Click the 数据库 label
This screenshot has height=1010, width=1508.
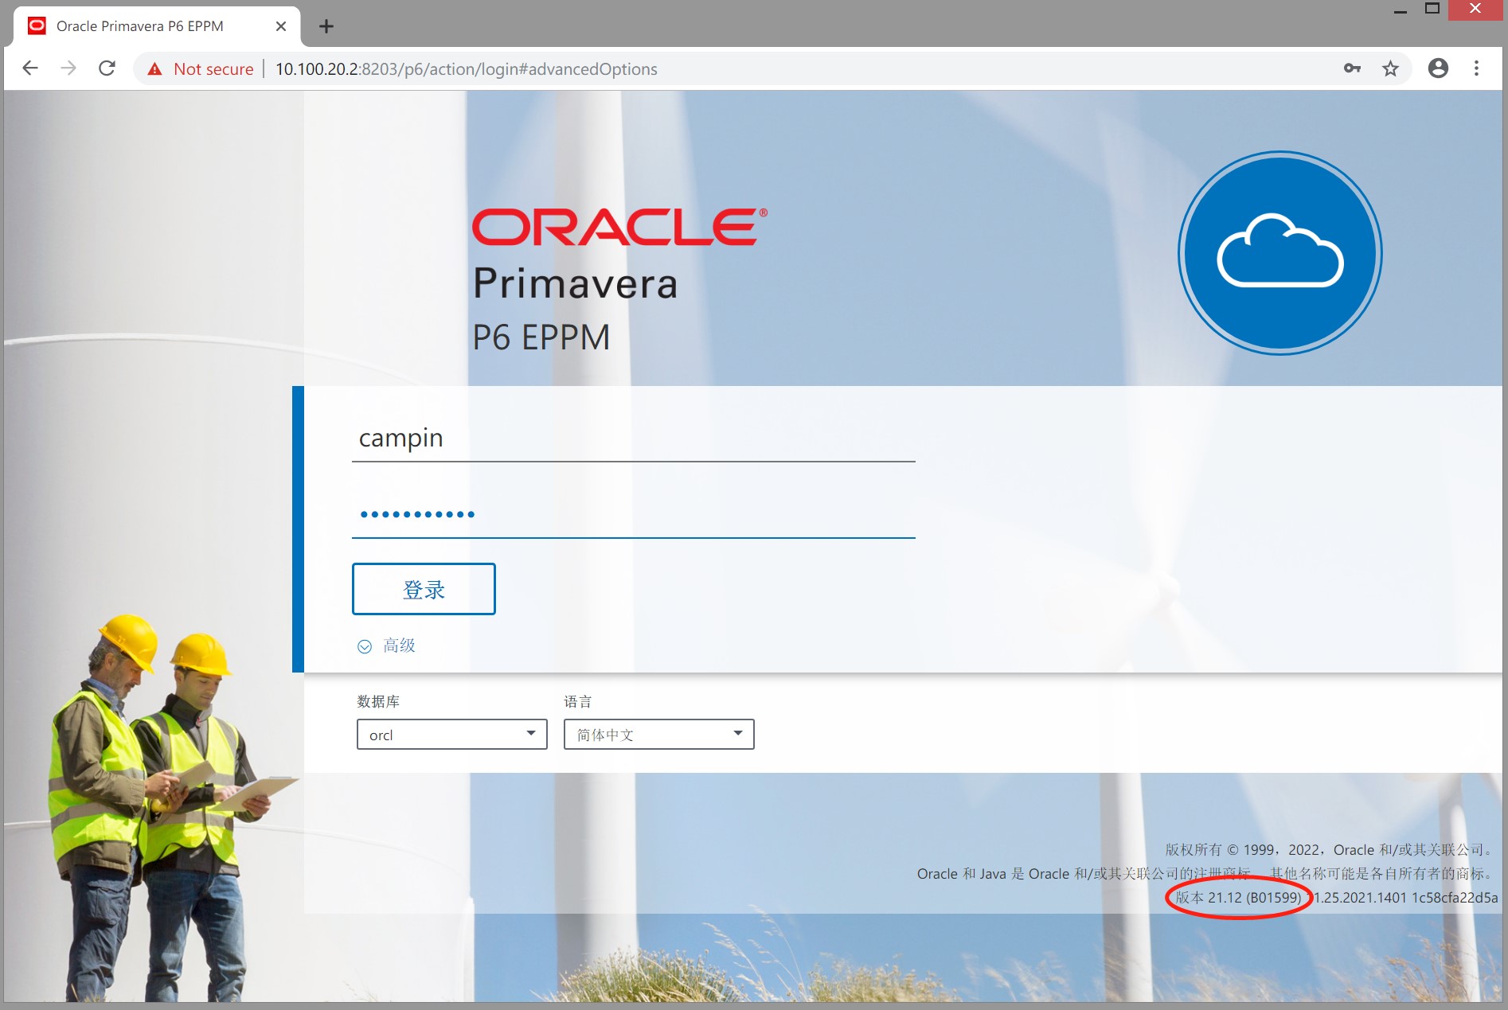click(x=378, y=701)
